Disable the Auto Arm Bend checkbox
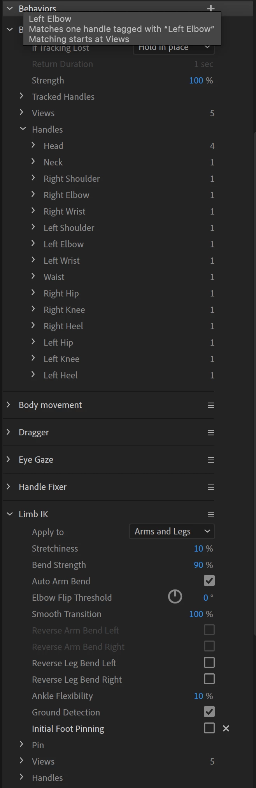The height and width of the screenshot is (788, 256). (209, 581)
